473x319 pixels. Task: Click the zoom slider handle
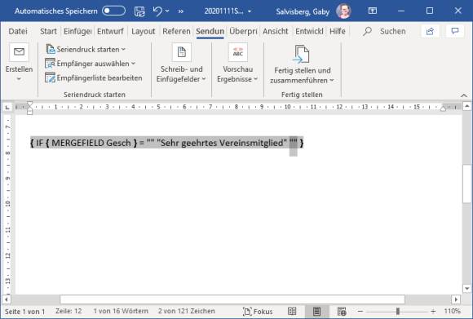click(x=398, y=311)
